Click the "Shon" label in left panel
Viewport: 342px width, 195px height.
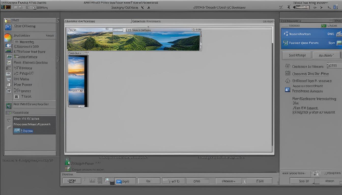(x=50, y=36)
